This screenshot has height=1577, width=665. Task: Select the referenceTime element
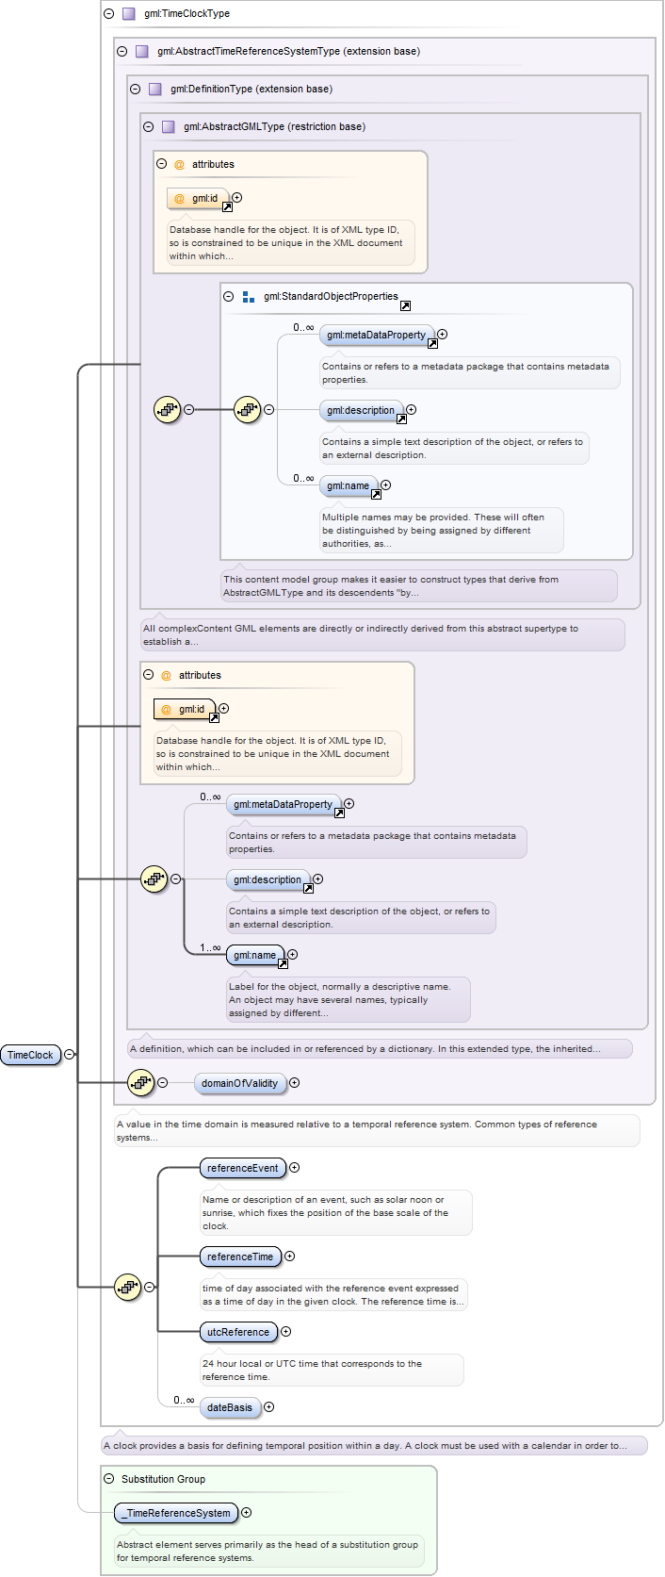(x=240, y=1257)
